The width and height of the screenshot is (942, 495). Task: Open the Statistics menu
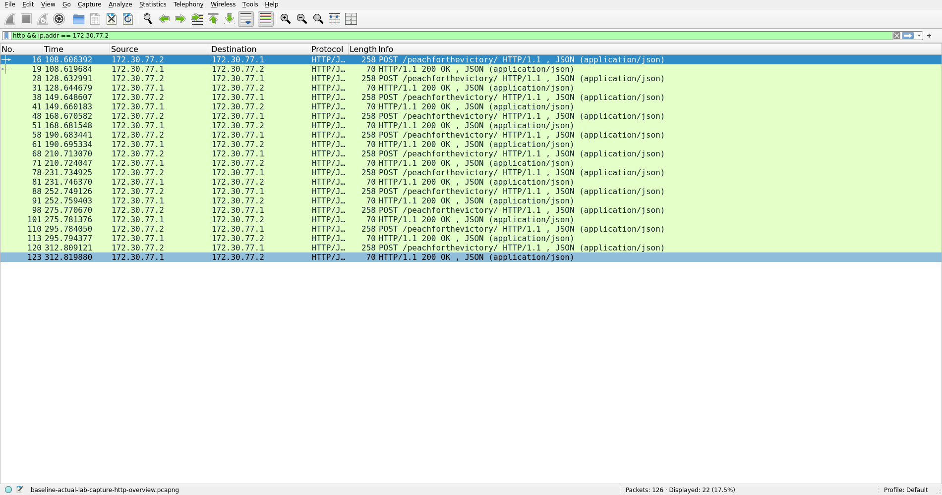point(153,4)
